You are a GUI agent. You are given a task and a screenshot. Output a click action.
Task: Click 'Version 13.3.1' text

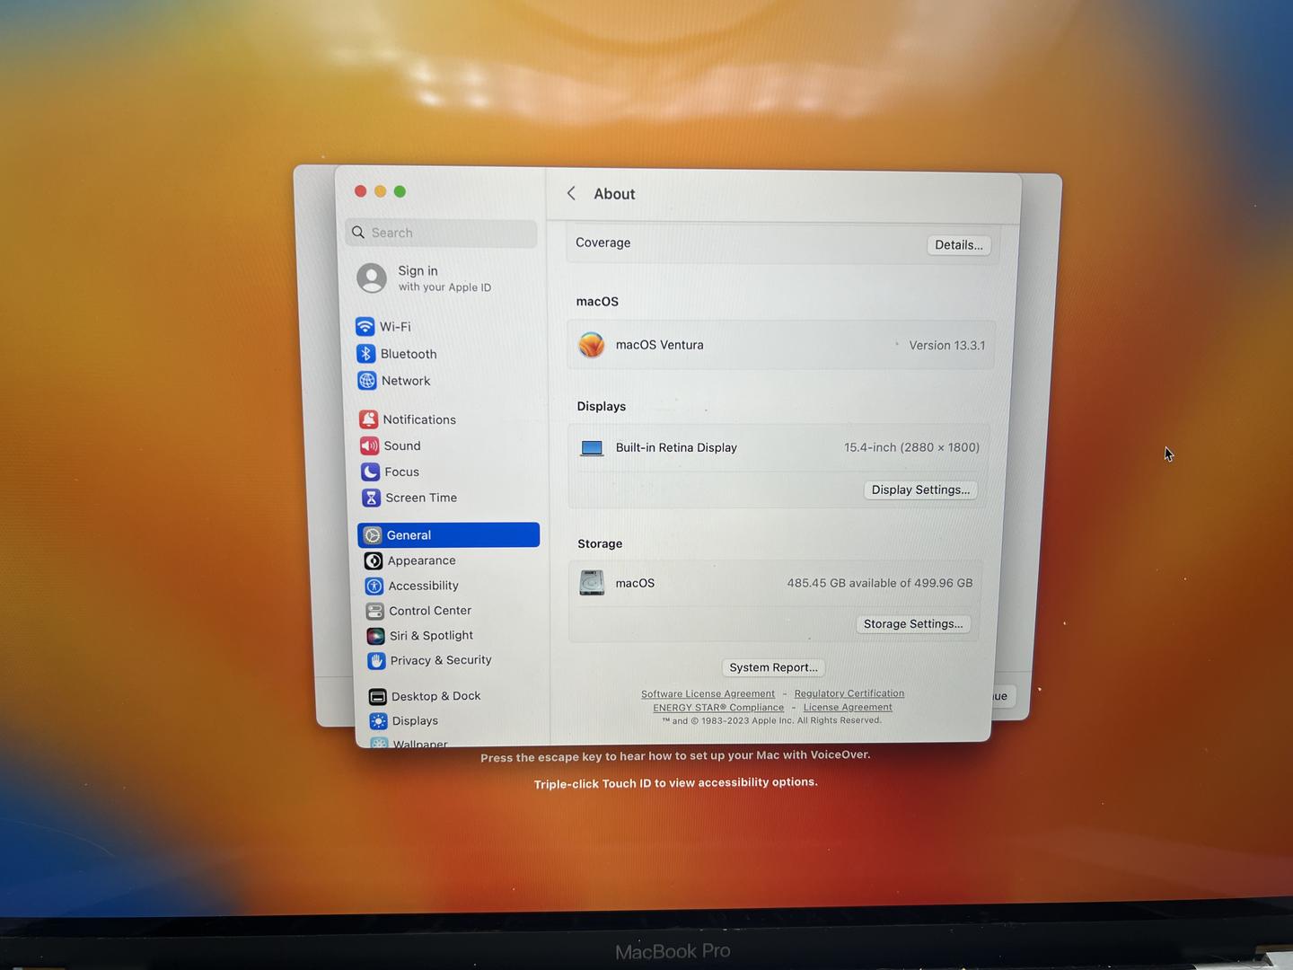(x=947, y=346)
